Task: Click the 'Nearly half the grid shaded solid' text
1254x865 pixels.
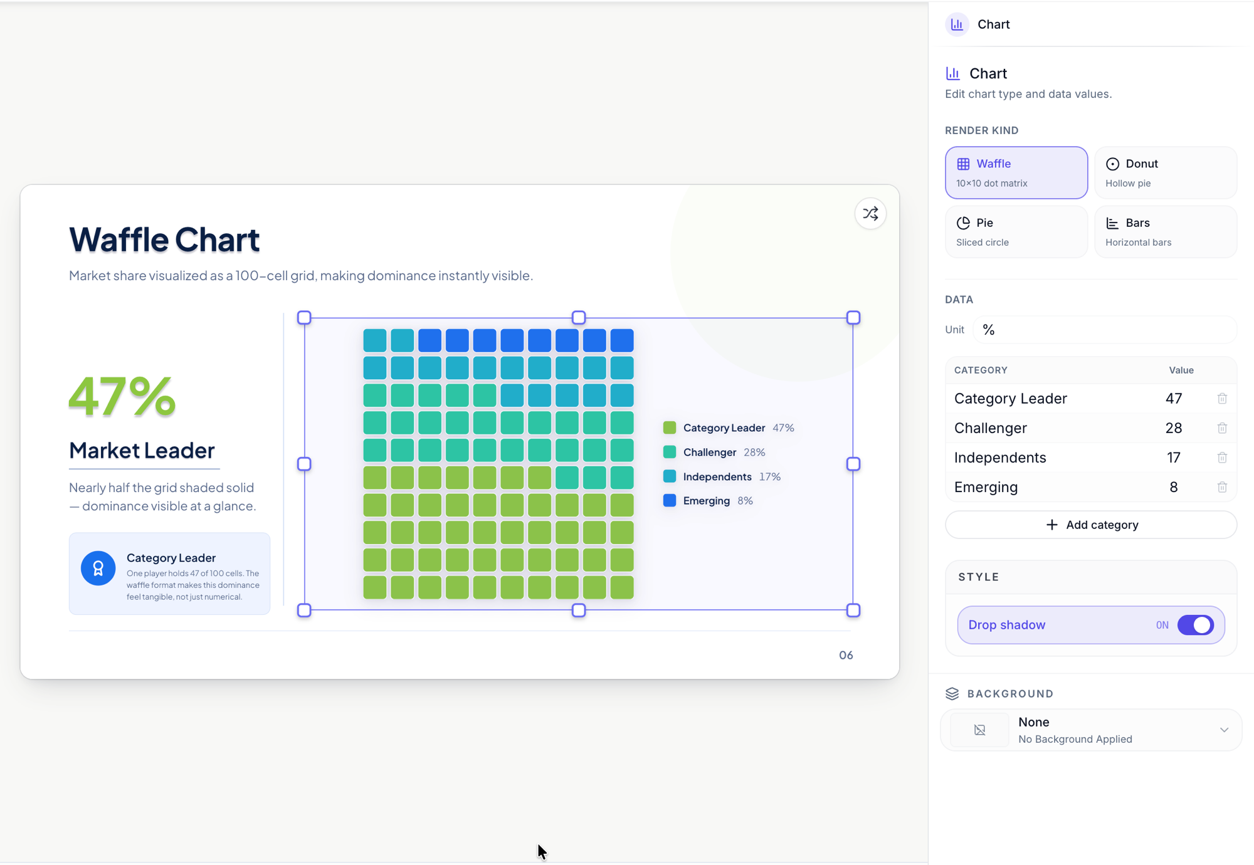Action: [162, 496]
